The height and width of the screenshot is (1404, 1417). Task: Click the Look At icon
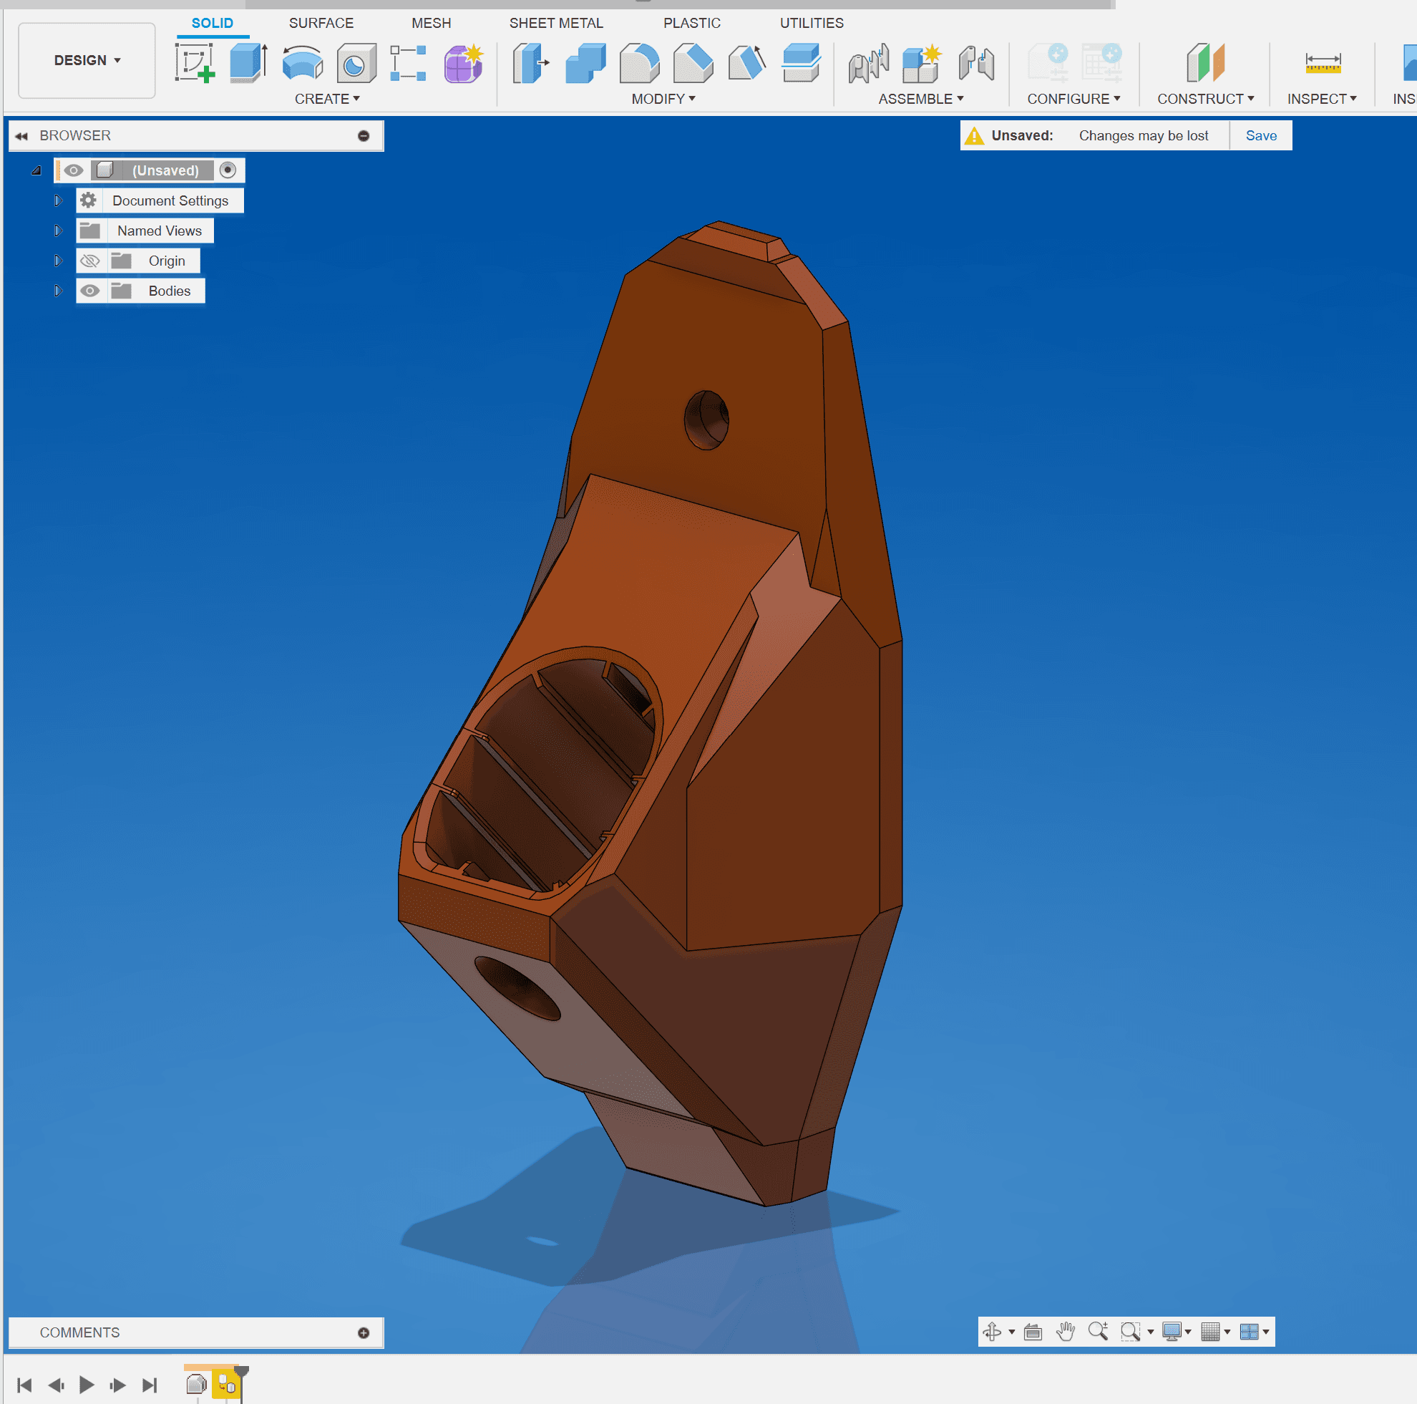pyautogui.click(x=1033, y=1332)
